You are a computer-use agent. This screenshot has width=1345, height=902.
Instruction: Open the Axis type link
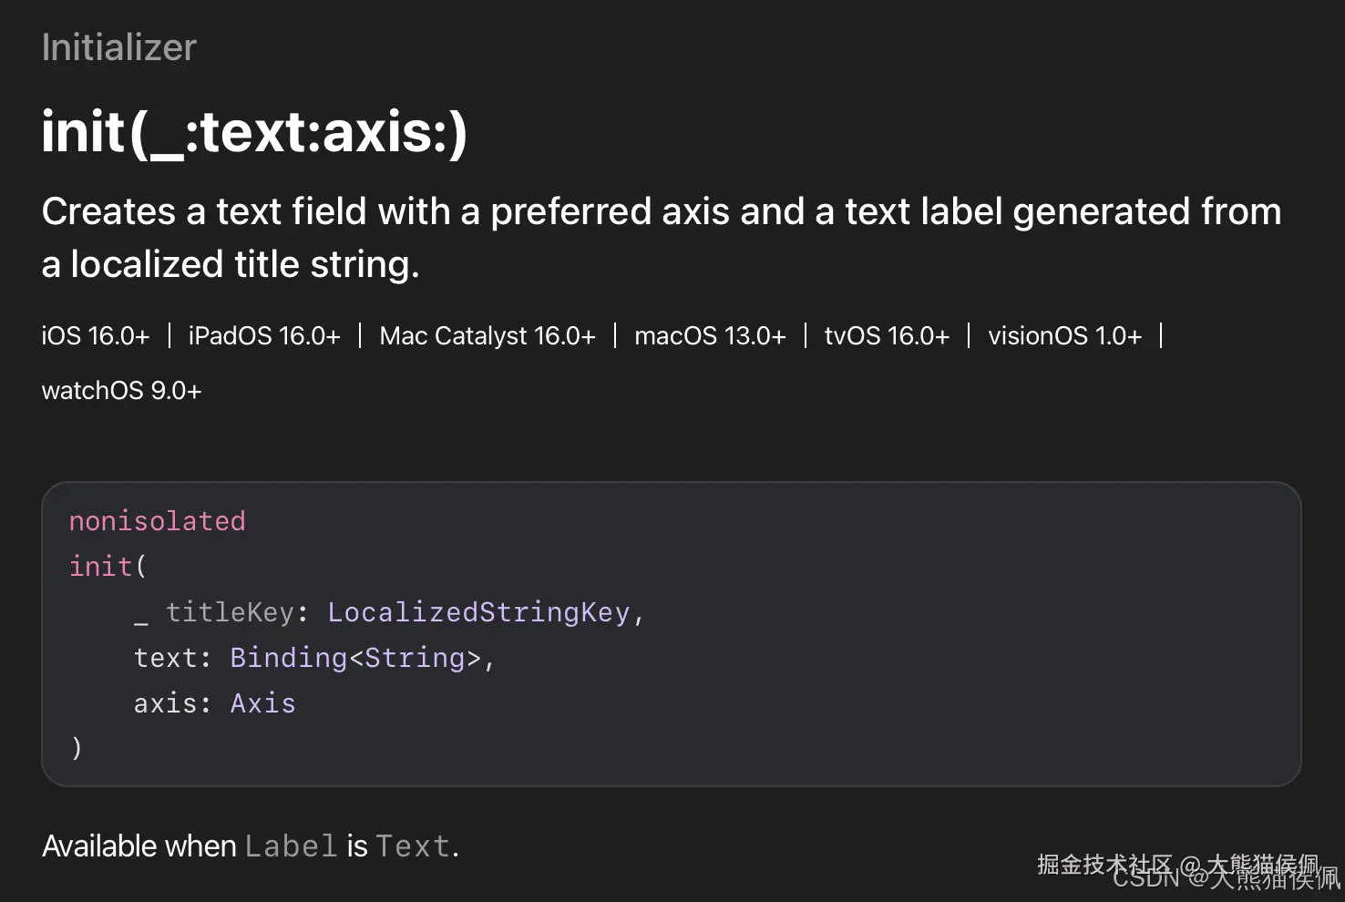point(263,703)
